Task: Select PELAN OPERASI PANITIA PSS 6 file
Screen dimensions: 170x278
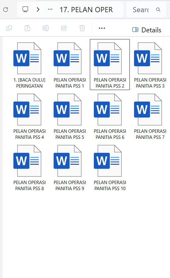Action: [110, 116]
